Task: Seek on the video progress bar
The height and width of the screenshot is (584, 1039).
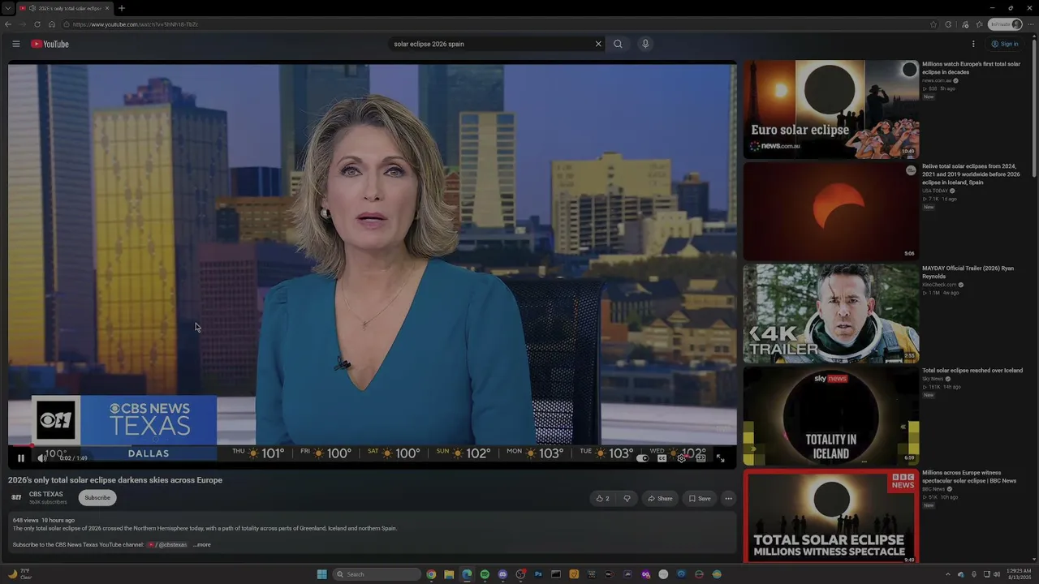Action: pyautogui.click(x=373, y=445)
